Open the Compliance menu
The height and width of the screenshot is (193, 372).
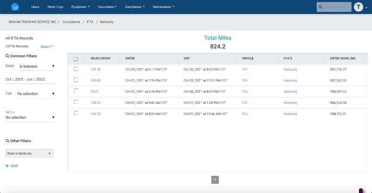[135, 7]
